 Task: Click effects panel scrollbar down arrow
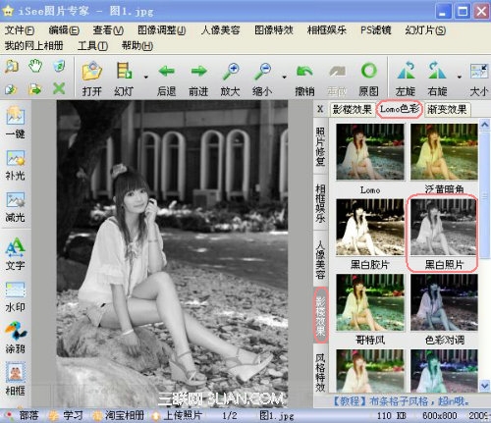484,386
